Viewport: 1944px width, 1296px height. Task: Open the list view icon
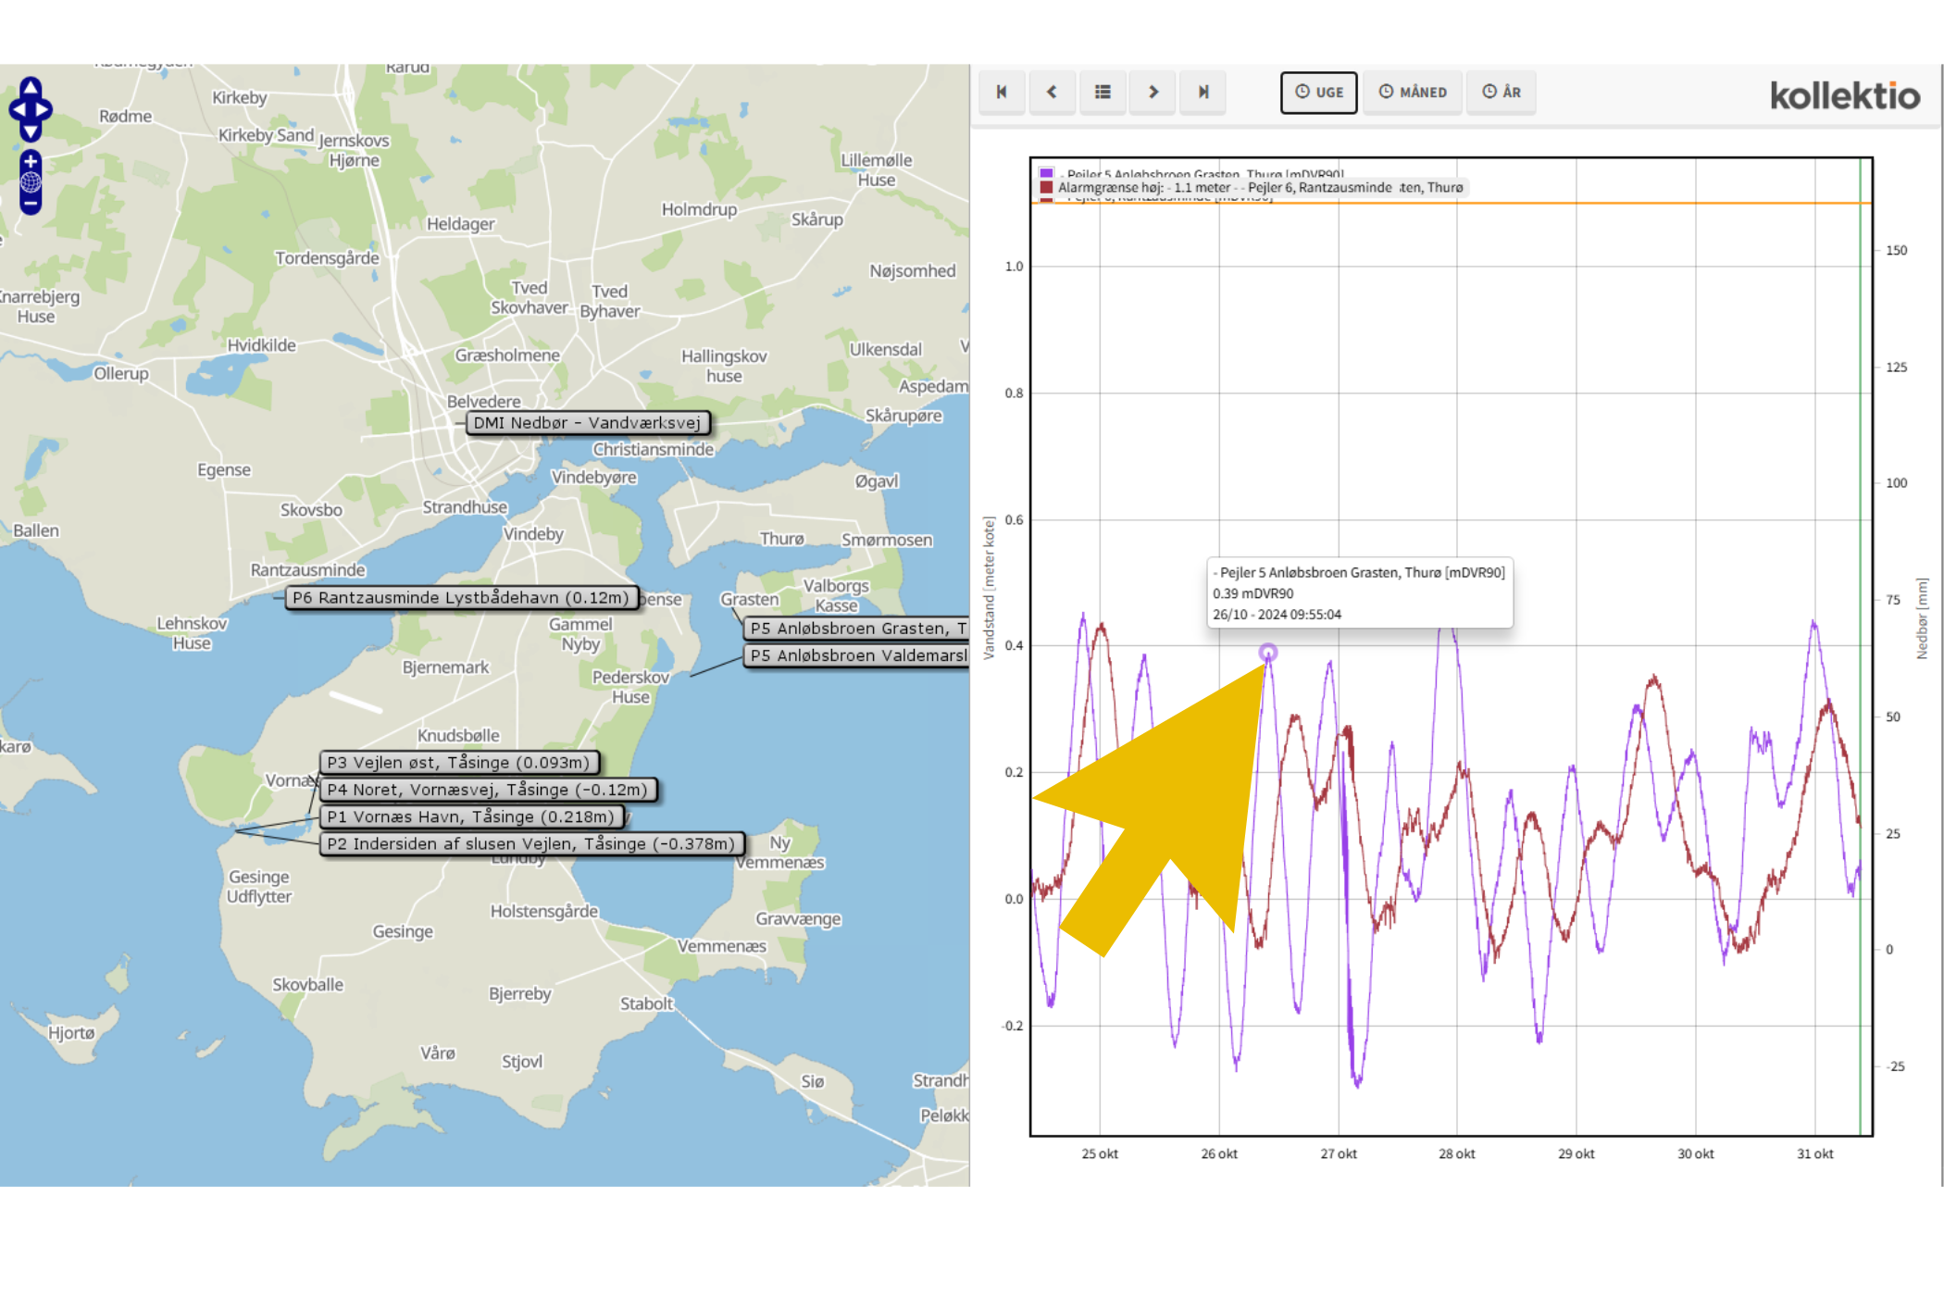click(x=1103, y=92)
